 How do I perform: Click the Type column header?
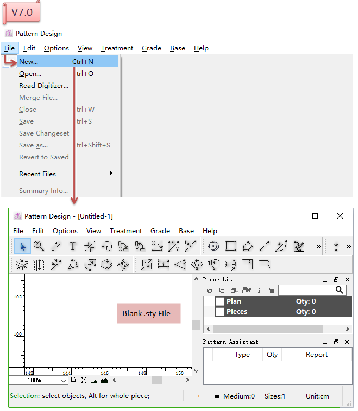click(x=242, y=354)
